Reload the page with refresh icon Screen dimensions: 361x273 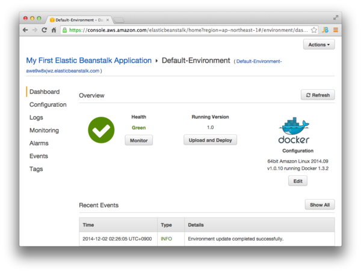tap(44, 30)
